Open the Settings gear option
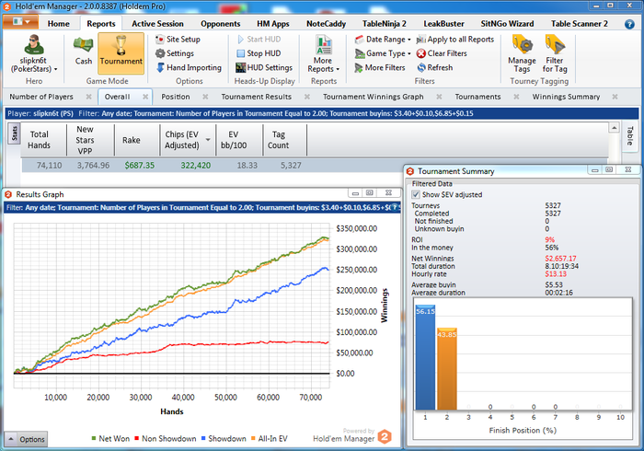Image resolution: width=644 pixels, height=451 pixels. point(175,53)
